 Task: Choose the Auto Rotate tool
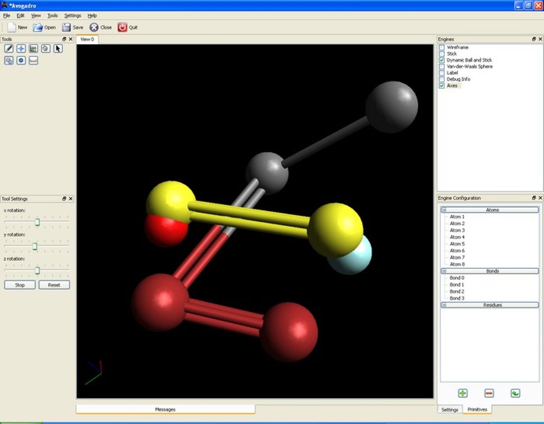pyautogui.click(x=9, y=61)
